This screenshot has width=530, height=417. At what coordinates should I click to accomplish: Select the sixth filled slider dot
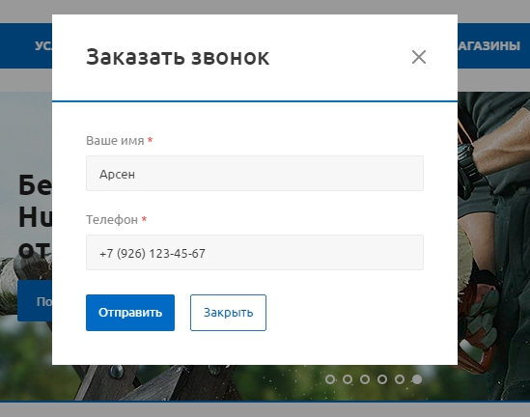(417, 379)
